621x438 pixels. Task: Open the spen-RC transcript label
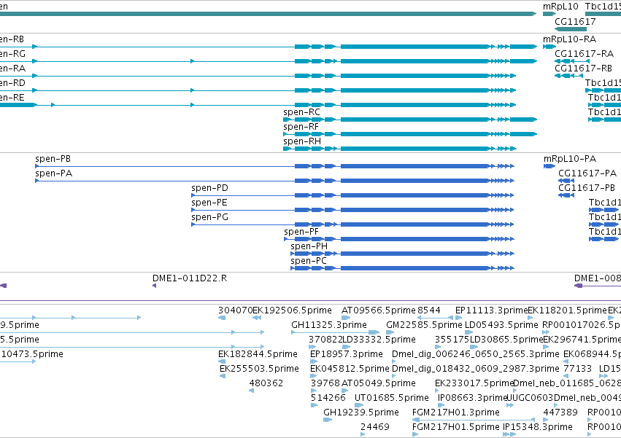(301, 112)
